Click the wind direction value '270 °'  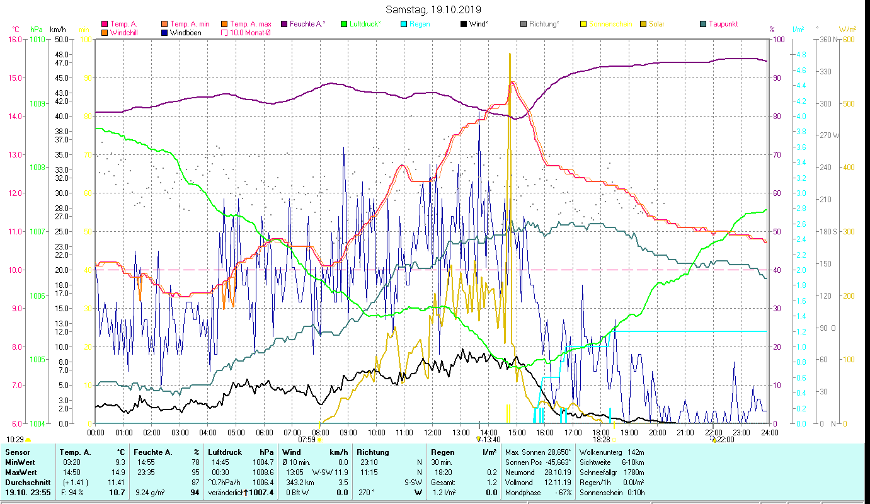367,493
